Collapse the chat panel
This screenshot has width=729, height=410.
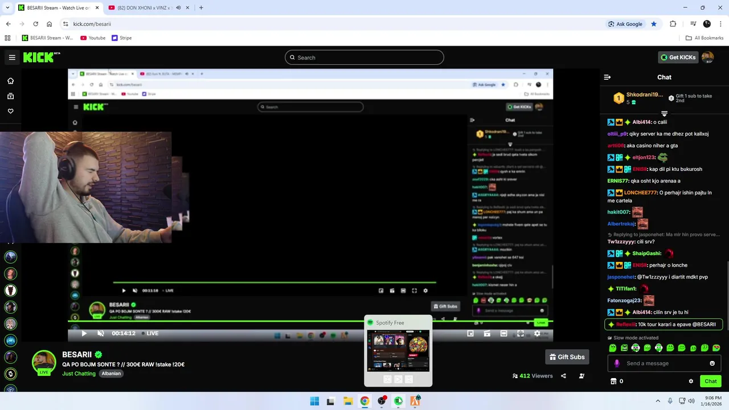click(x=607, y=77)
